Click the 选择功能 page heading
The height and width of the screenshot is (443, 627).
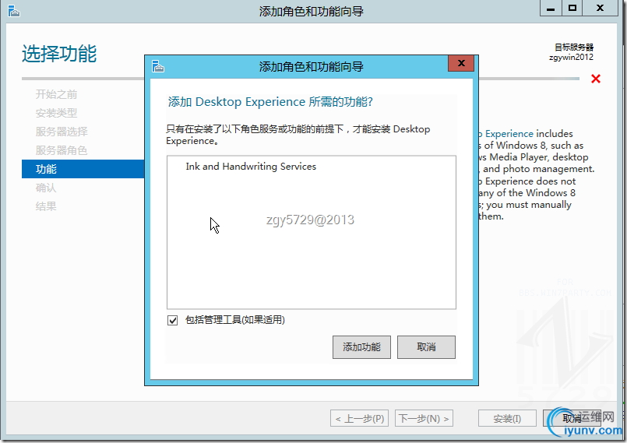click(59, 54)
